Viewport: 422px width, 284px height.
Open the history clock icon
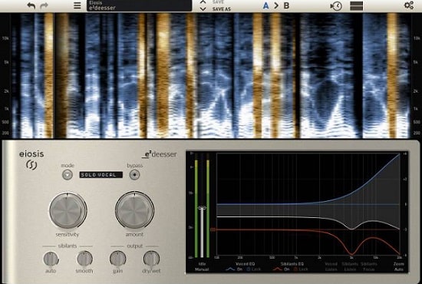click(336, 6)
